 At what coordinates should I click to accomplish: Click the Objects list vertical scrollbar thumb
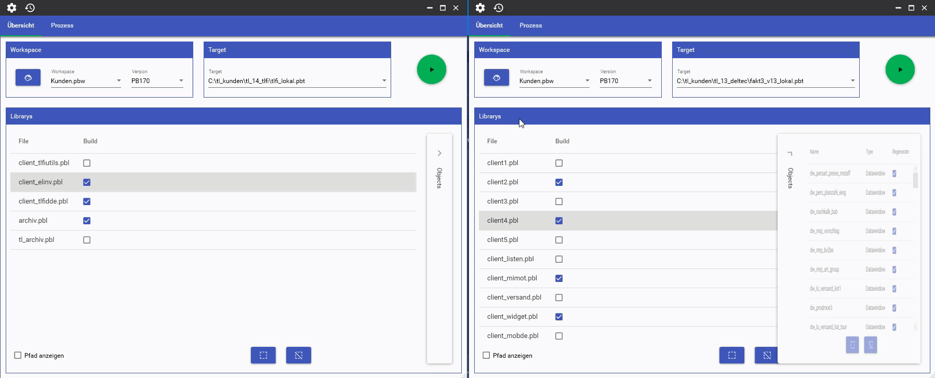pyautogui.click(x=915, y=179)
